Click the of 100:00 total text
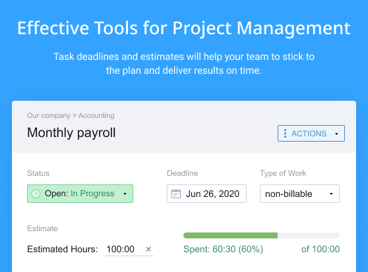 pos(321,249)
